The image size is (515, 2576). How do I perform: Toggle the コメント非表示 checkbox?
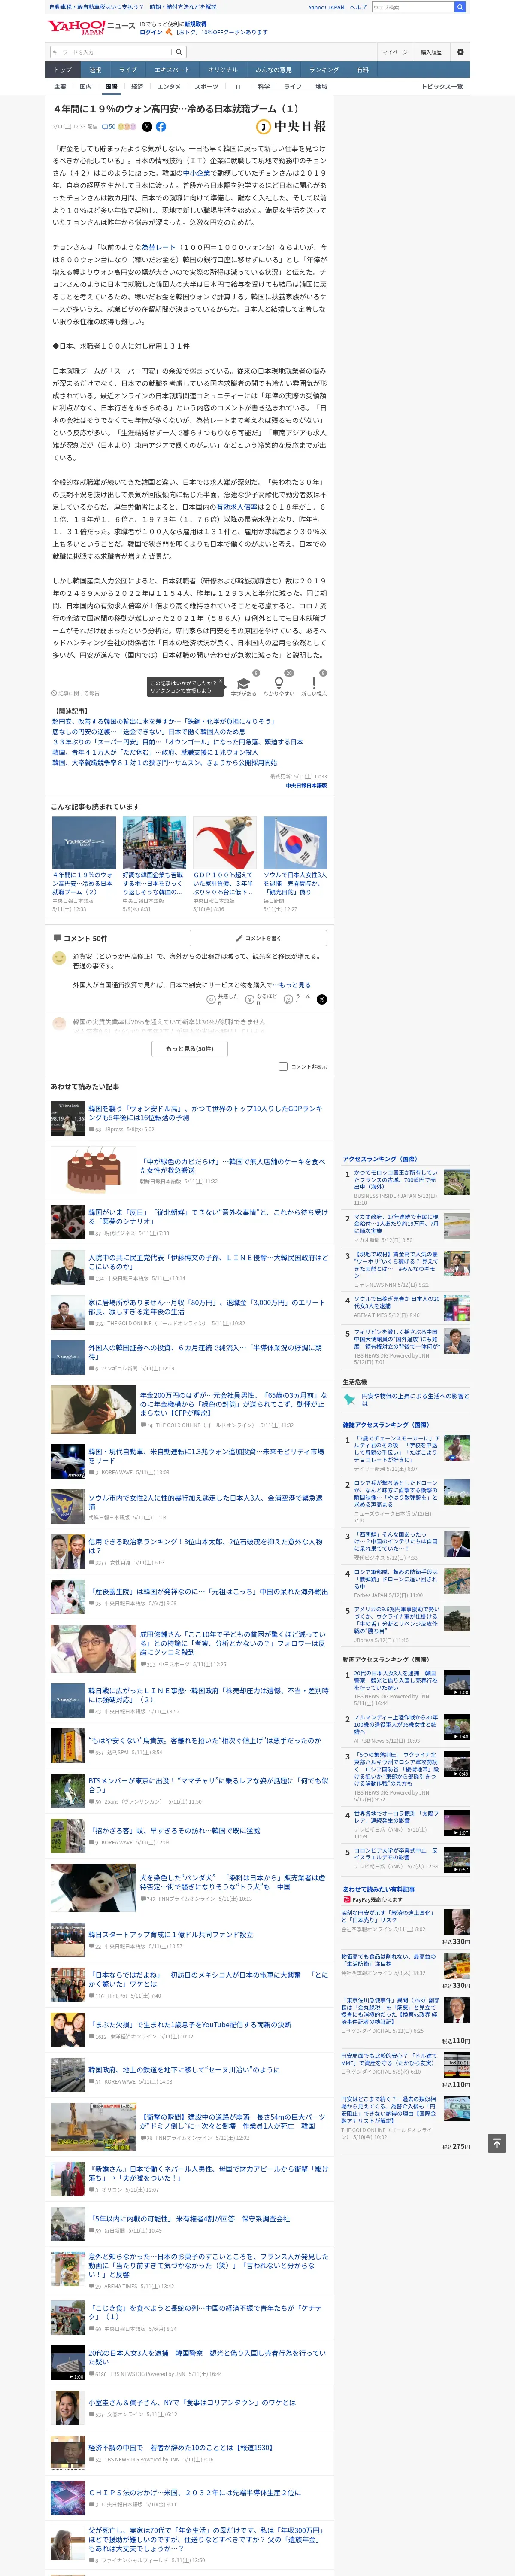point(283,1066)
